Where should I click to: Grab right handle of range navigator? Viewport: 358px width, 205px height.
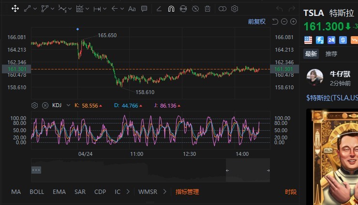(268, 170)
